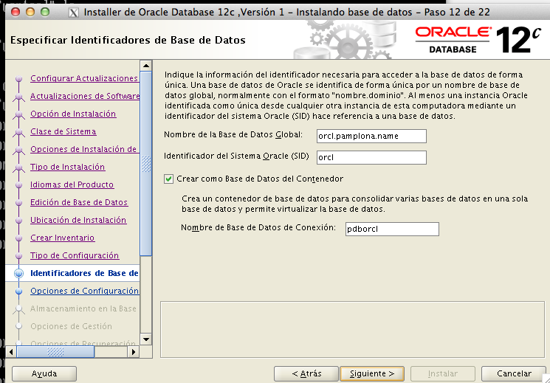Click the yellow minimize window button
The image size is (550, 383).
point(30,13)
